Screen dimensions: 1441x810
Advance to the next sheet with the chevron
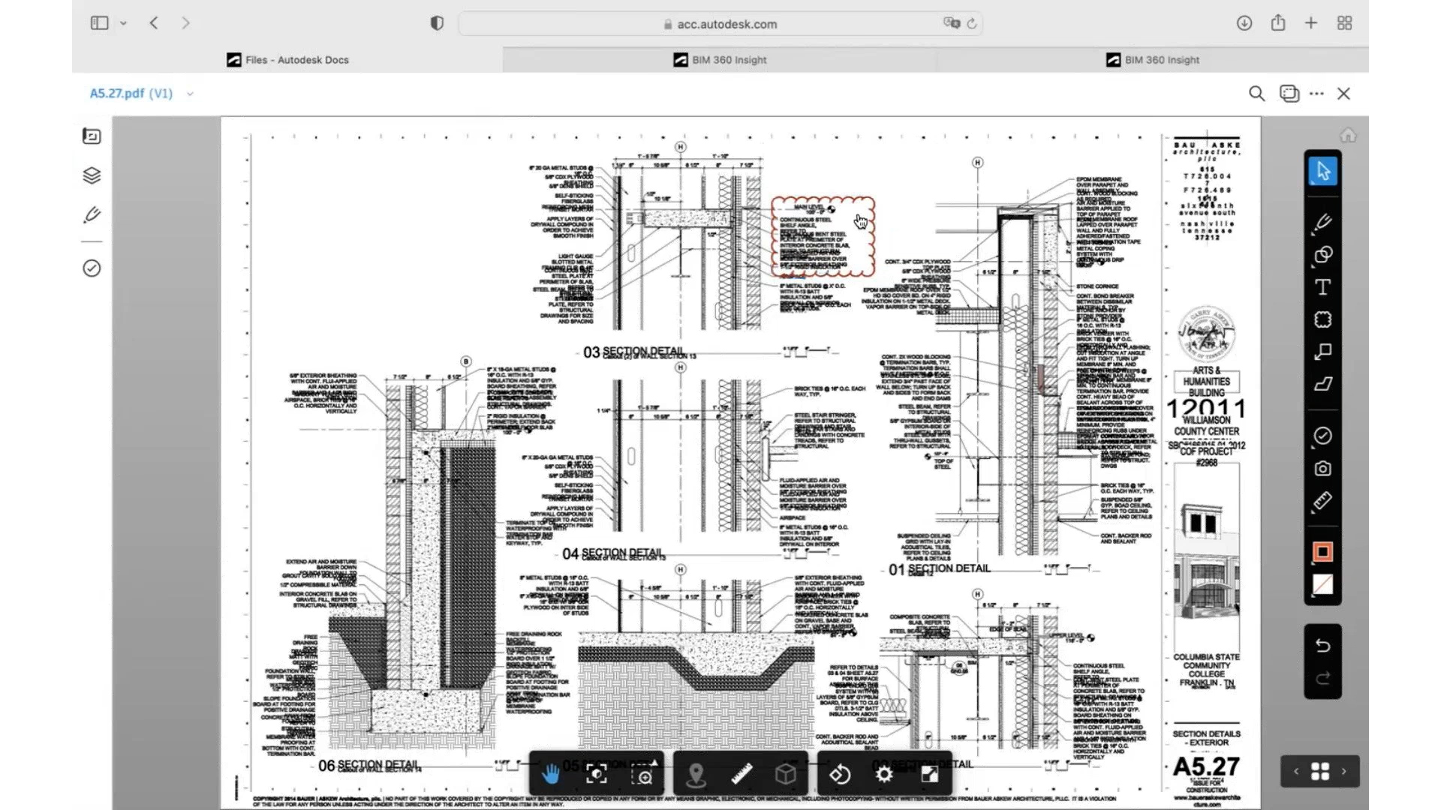tap(1343, 771)
